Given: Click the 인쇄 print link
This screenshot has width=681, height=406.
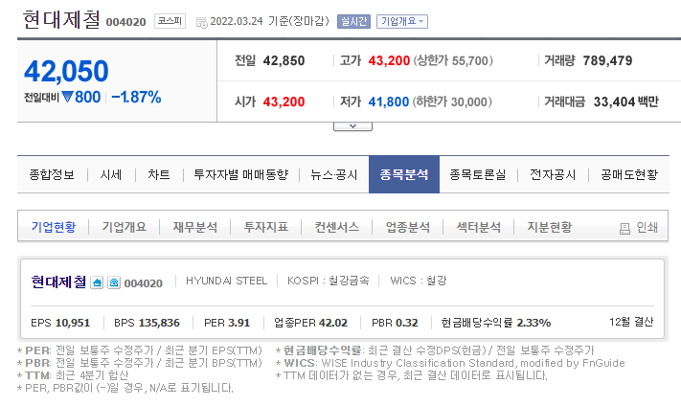Looking at the screenshot, I should tap(647, 227).
